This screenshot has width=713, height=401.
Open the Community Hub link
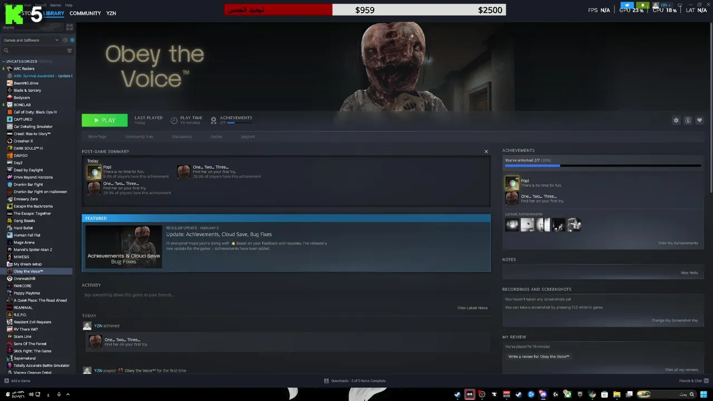139,136
